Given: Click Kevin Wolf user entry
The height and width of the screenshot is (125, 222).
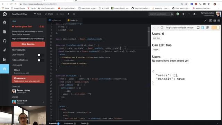Looking at the screenshot, I should (19, 102).
